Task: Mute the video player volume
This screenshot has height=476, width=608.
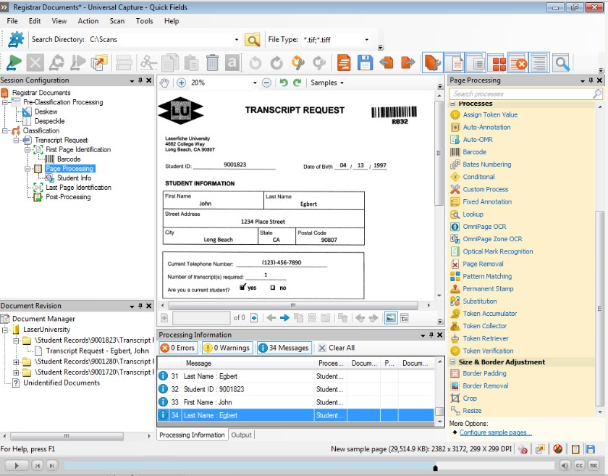Action: 565,466
